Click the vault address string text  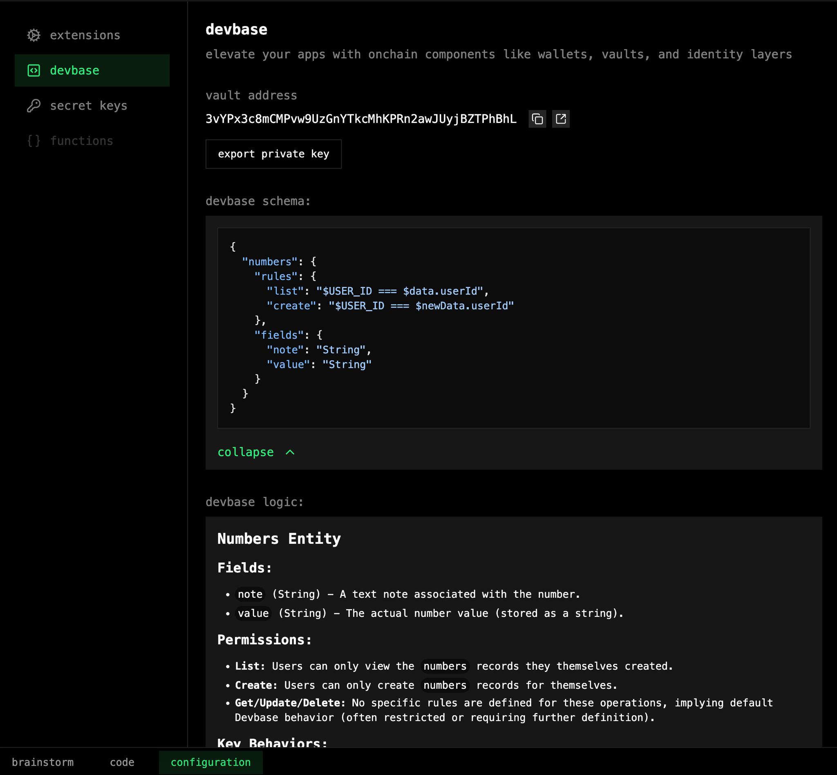(x=361, y=119)
